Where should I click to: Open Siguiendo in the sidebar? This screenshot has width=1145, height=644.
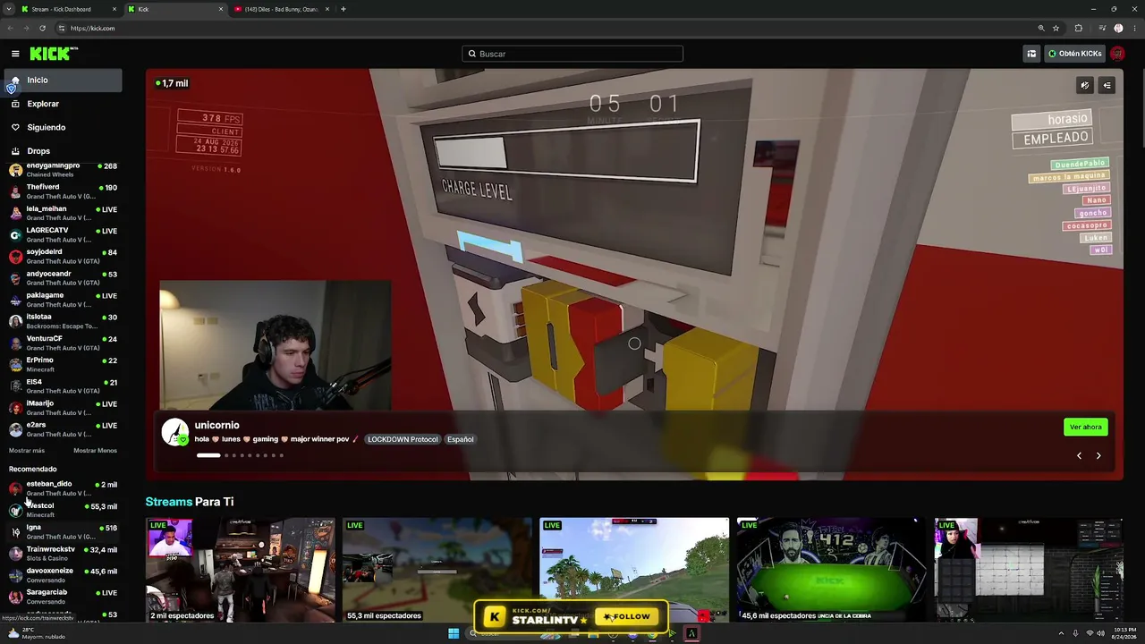pyautogui.click(x=63, y=127)
